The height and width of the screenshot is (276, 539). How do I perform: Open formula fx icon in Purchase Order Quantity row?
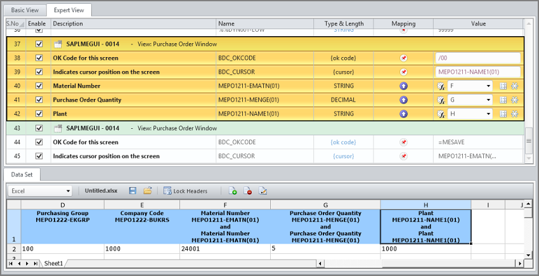(x=441, y=100)
